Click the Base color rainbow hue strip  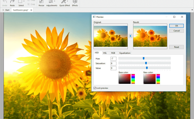pyautogui.click(x=133, y=79)
